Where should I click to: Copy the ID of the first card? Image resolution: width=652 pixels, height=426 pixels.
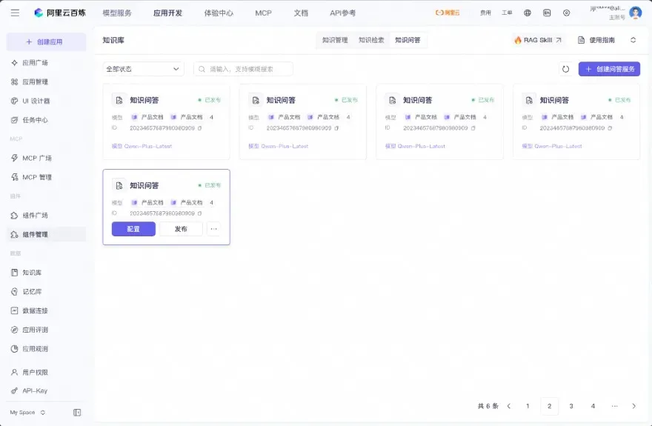pyautogui.click(x=199, y=128)
